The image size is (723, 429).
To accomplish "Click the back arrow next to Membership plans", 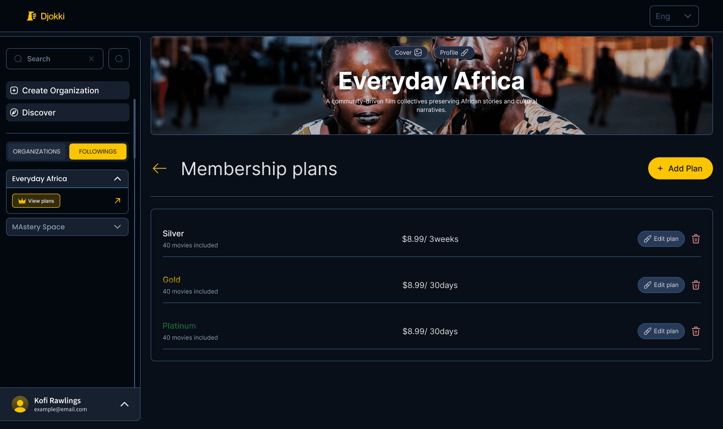I will pos(159,169).
